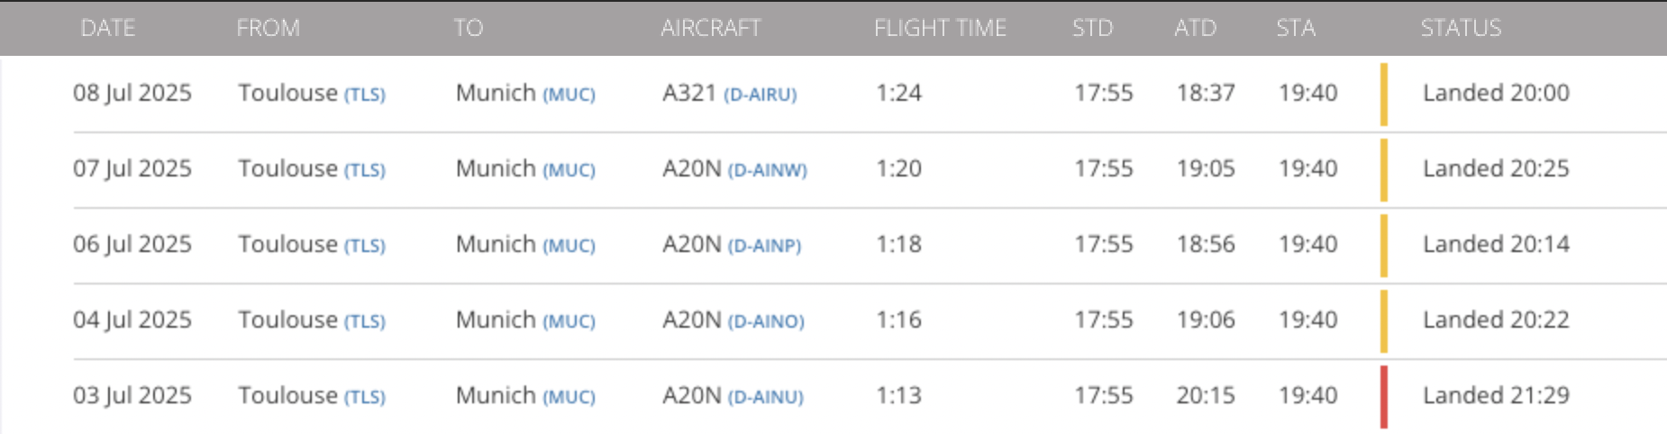Click TLS airport code in 03 Jul row
This screenshot has width=1667, height=434.
[364, 396]
